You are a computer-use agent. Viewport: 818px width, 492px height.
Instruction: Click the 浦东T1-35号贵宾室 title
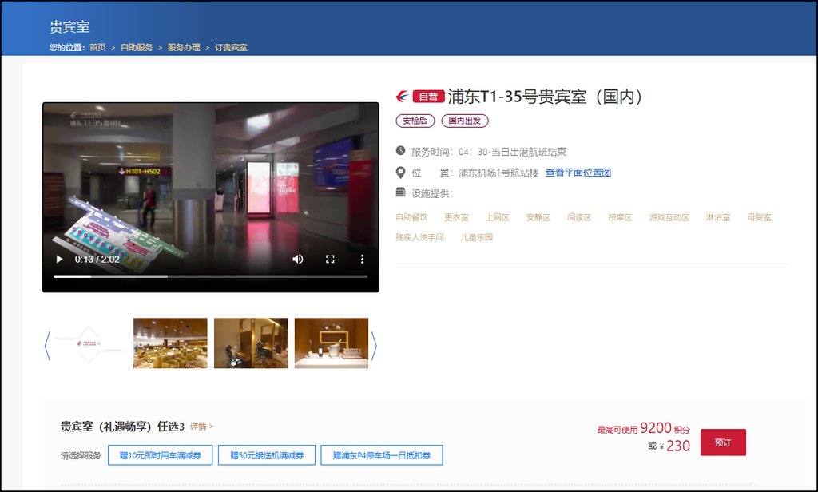[x=545, y=97]
